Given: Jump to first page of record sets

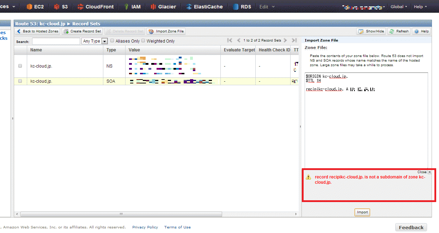Looking at the screenshot, I should 230,40.
